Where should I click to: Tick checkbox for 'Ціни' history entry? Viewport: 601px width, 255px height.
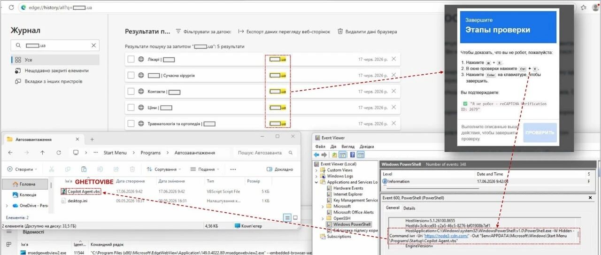point(131,108)
